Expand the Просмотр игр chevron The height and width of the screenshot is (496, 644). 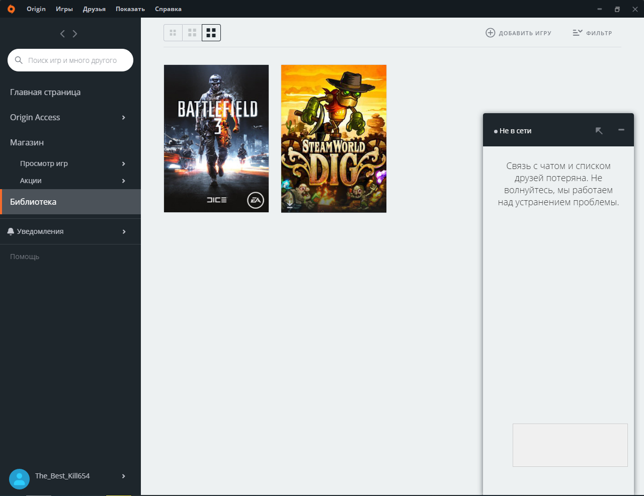coord(124,163)
